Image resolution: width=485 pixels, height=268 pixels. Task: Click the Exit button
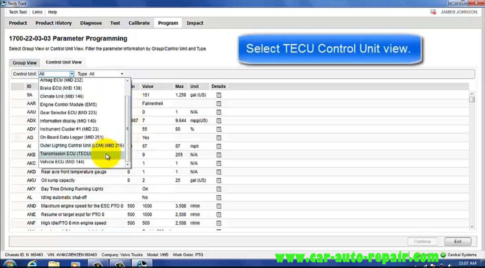point(458,242)
